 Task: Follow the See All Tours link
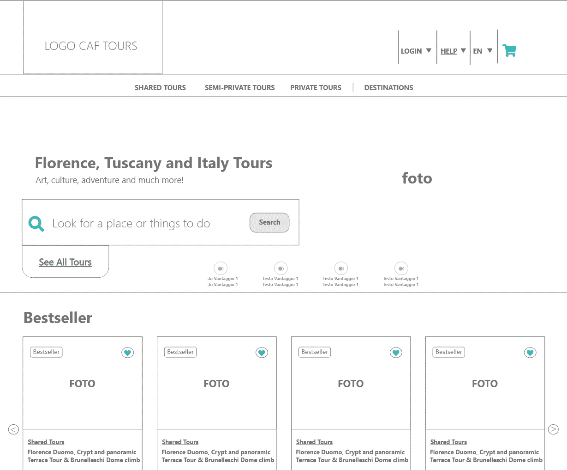click(65, 262)
